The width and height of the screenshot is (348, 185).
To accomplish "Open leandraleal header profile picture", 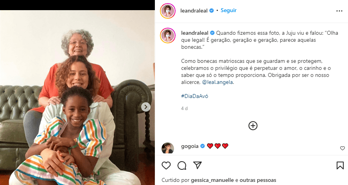I will 168,11.
